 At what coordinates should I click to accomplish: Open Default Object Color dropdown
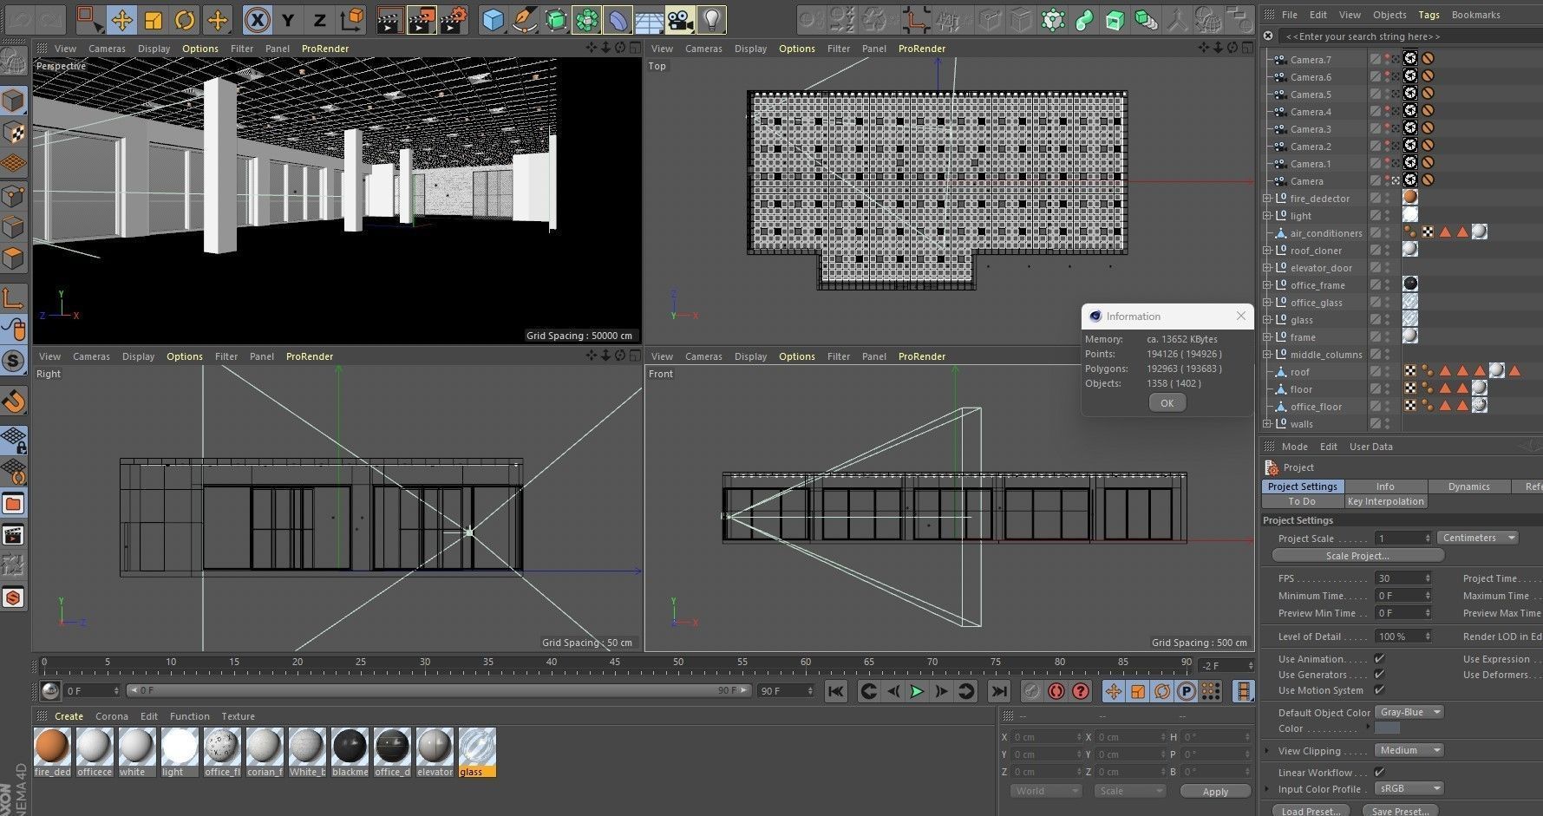[1409, 712]
